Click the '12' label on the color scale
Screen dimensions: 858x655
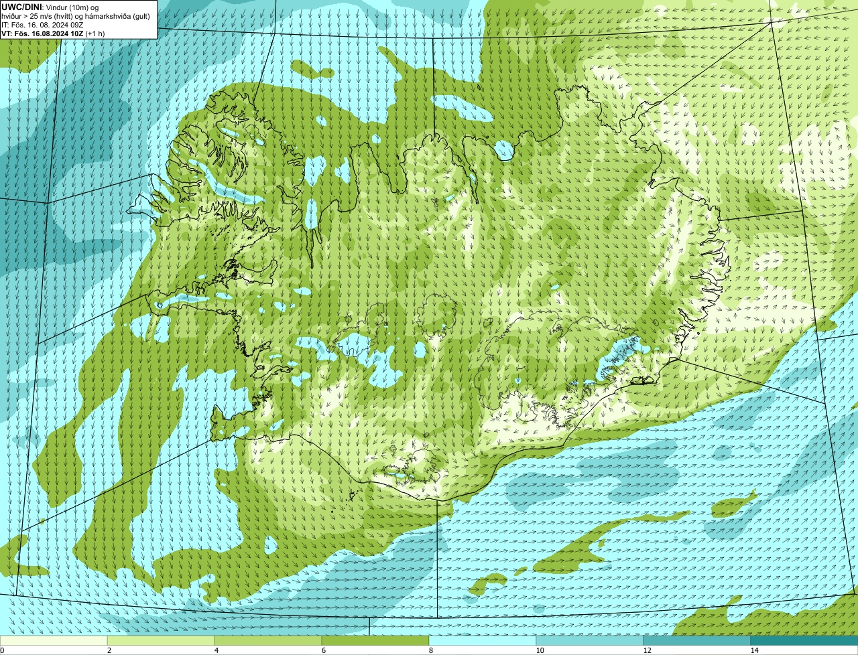[x=647, y=650]
